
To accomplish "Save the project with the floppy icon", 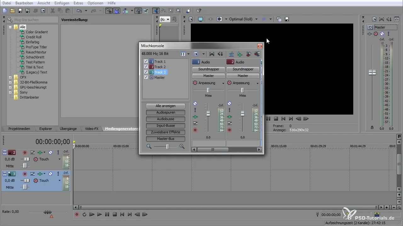I will coord(20,11).
